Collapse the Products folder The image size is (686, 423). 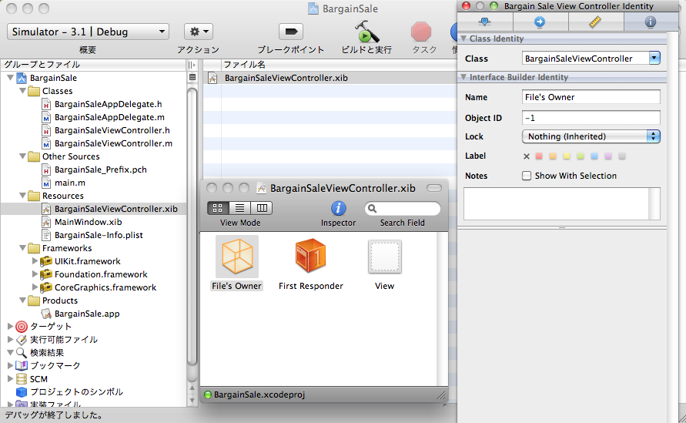pyautogui.click(x=23, y=300)
